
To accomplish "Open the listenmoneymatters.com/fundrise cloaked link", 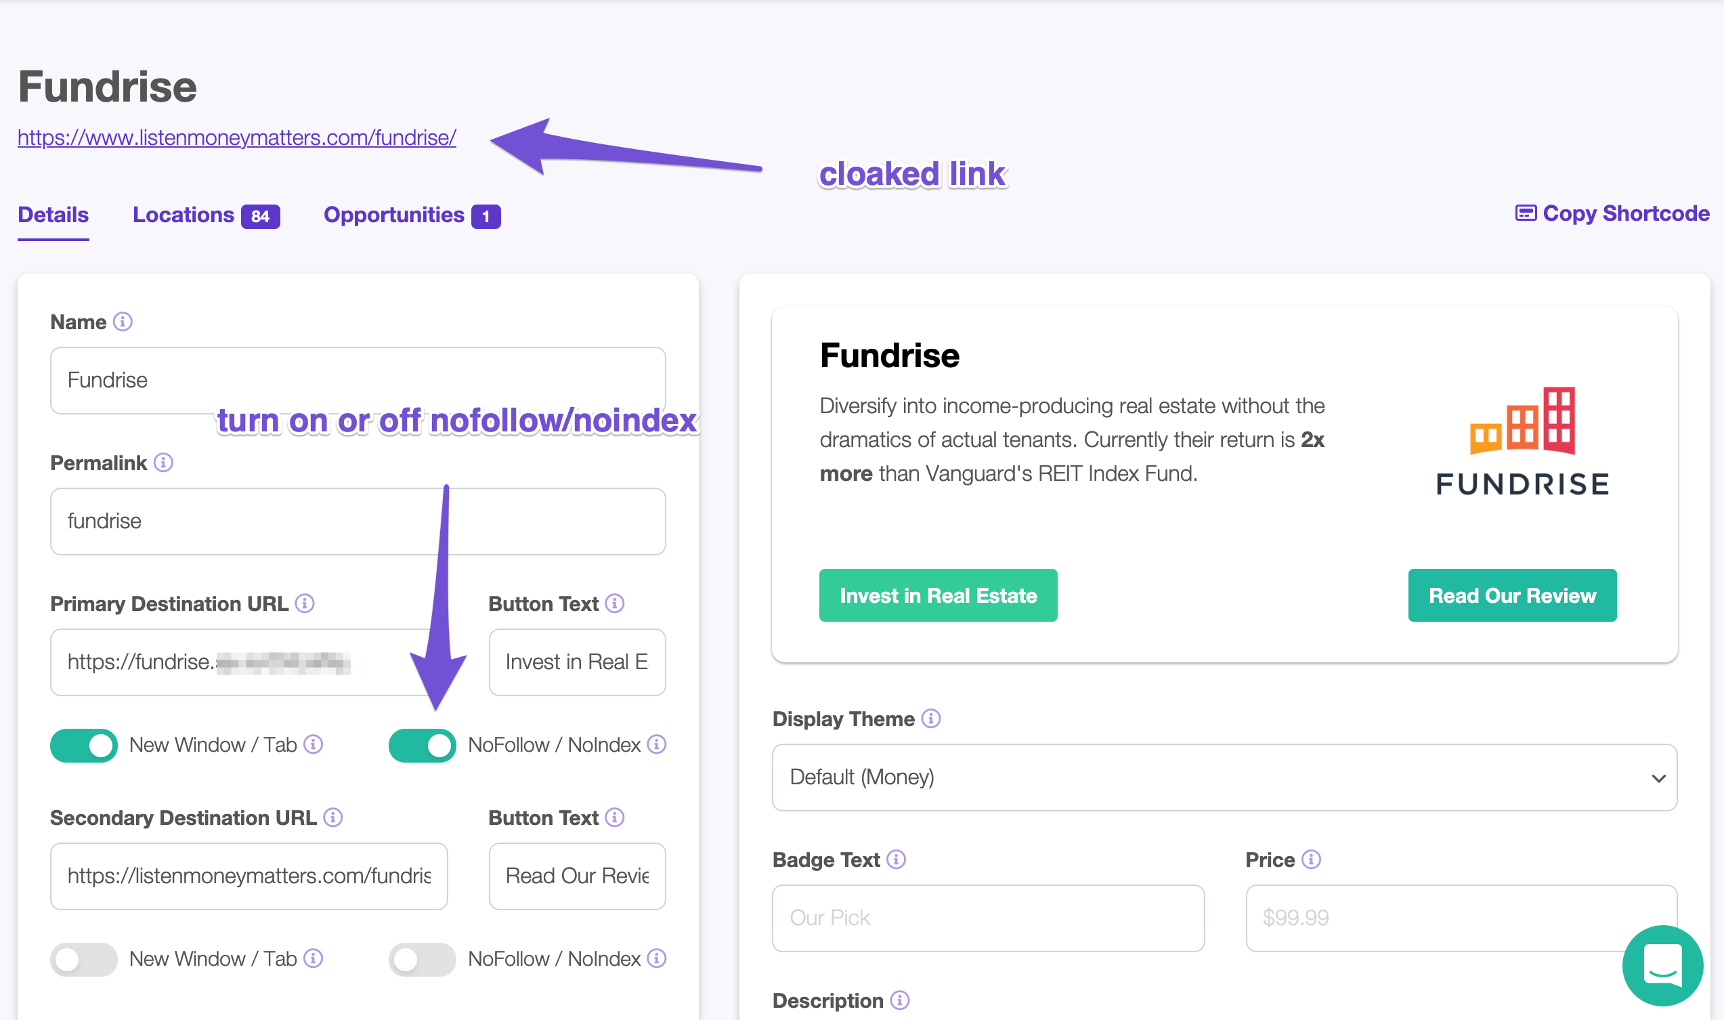I will click(236, 137).
